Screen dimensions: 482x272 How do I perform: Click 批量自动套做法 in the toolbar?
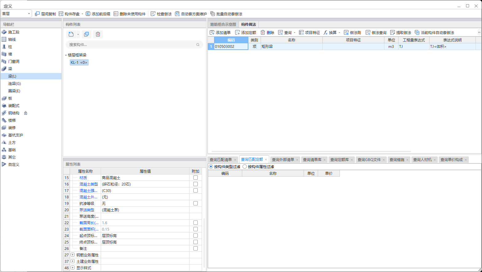click(226, 14)
